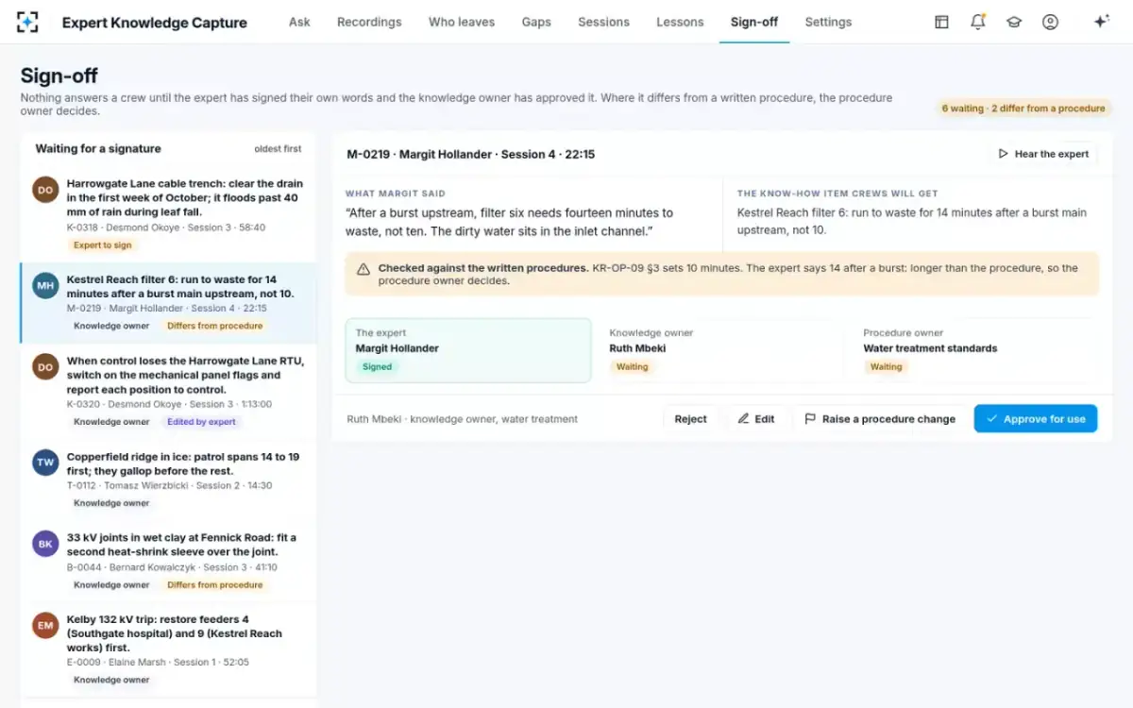This screenshot has height=708, width=1133.
Task: Click the Sign-off page heading
Action: pos(59,76)
